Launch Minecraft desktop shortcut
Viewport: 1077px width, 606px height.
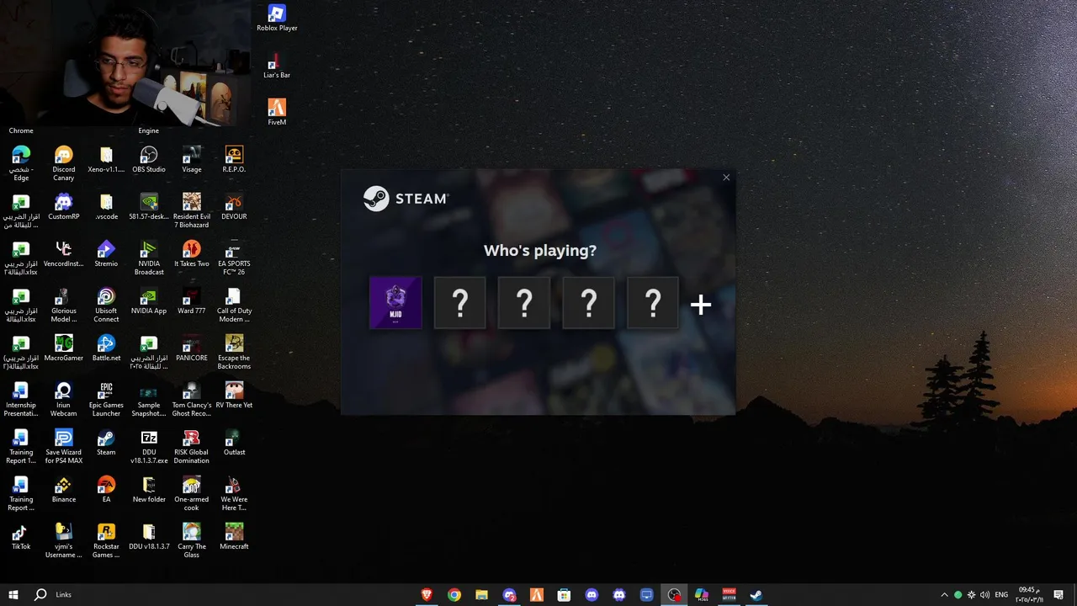(234, 537)
